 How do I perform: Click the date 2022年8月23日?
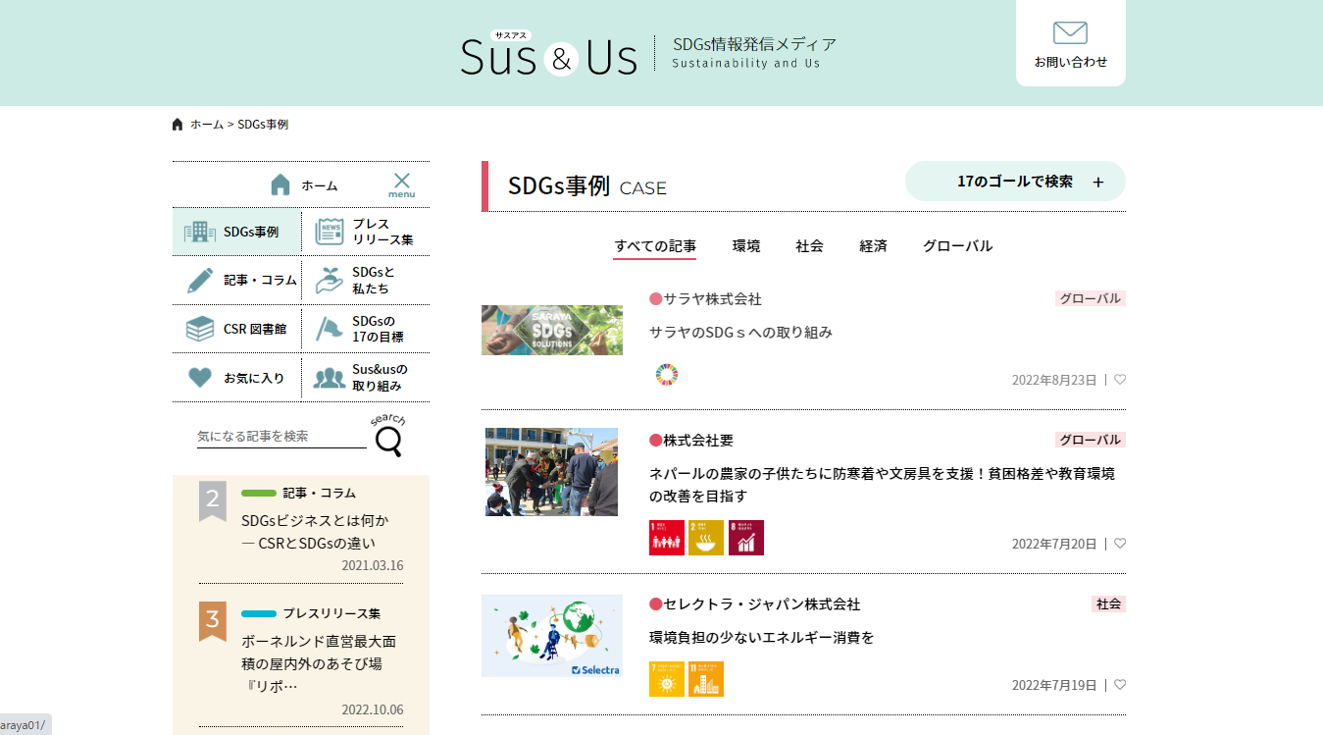tap(1054, 380)
